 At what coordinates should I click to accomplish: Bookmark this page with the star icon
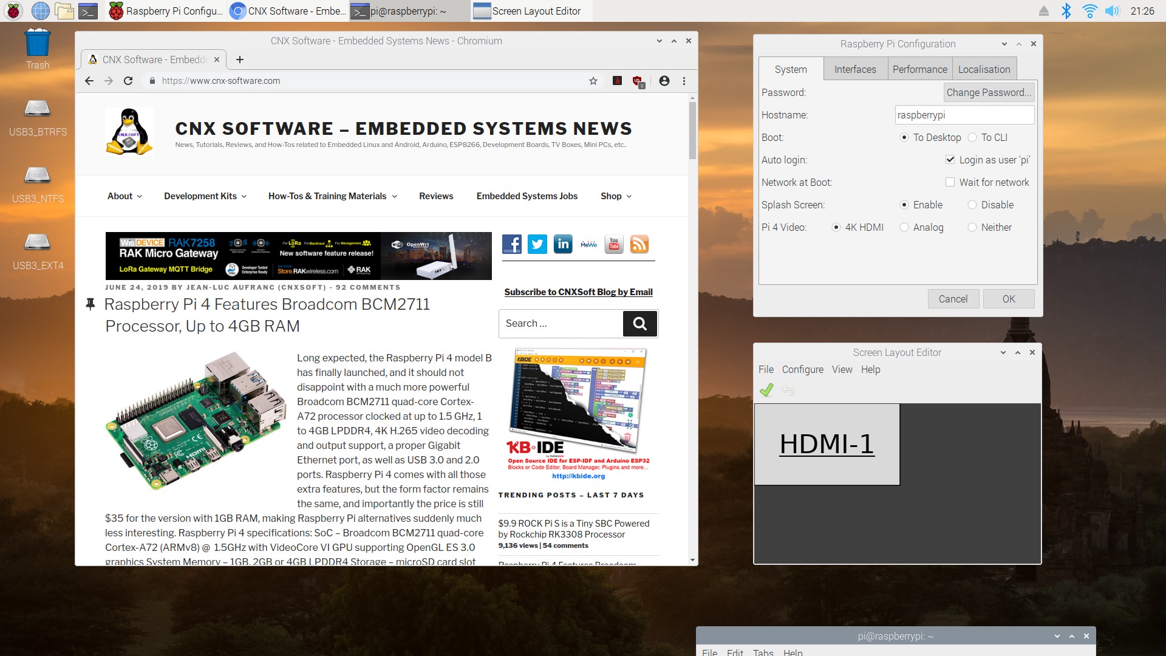point(593,81)
